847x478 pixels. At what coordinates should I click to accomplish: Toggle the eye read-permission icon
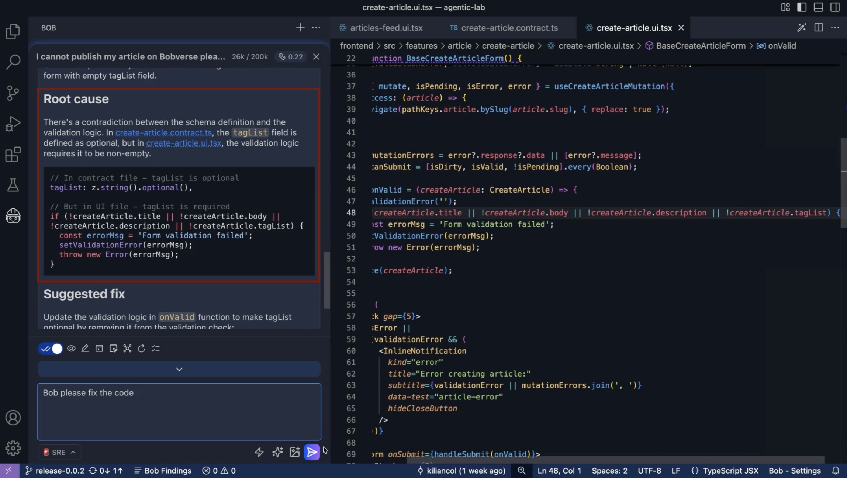[71, 349]
